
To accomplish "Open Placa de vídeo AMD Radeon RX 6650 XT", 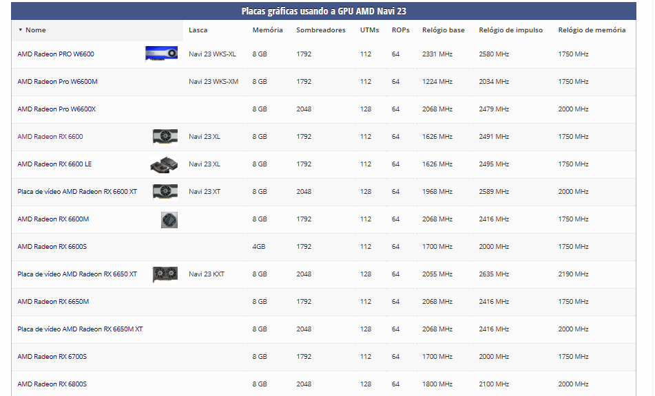I will pyautogui.click(x=77, y=274).
